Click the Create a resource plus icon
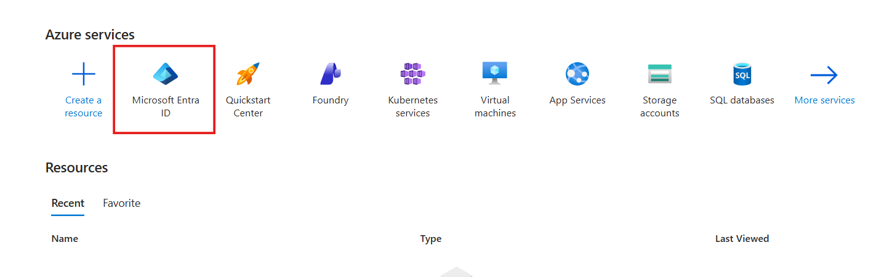This screenshot has width=879, height=277. pos(84,74)
